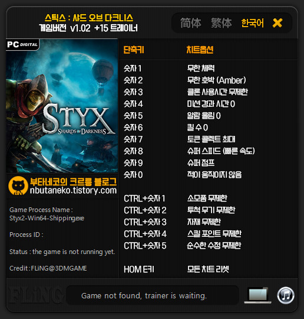Click 모든 치트 리셋 option
This screenshot has height=319, width=304.
208,269
